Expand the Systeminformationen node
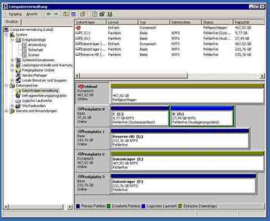 [x=12, y=60]
